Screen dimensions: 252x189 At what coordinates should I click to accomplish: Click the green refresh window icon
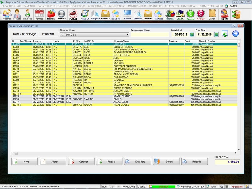coord(225,34)
